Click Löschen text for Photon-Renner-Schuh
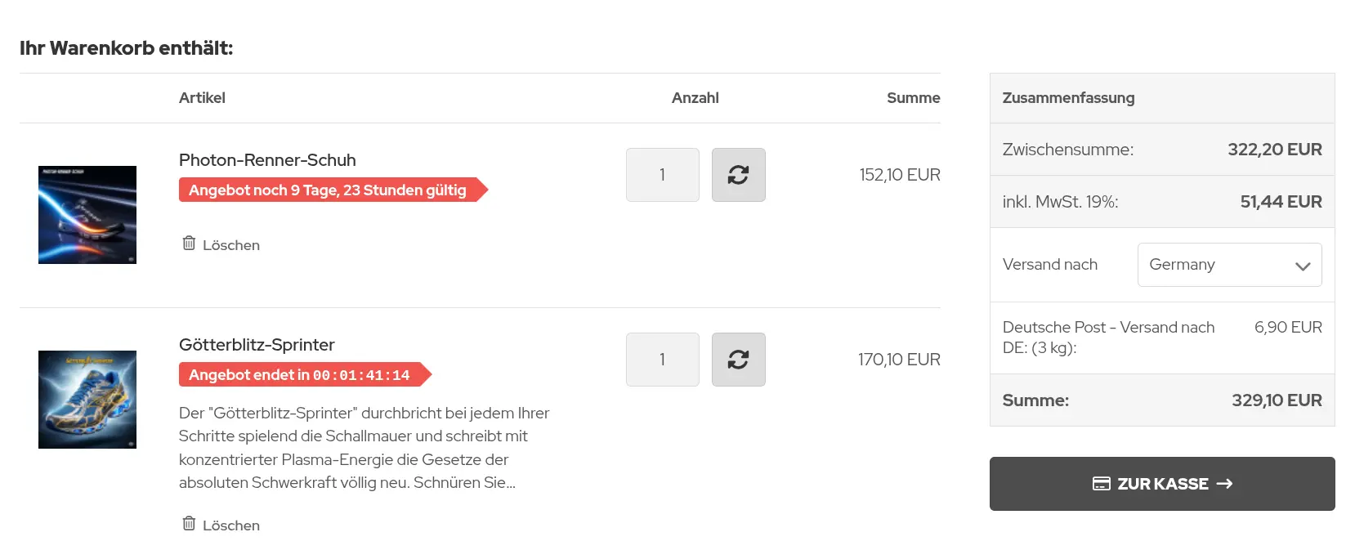 231,245
